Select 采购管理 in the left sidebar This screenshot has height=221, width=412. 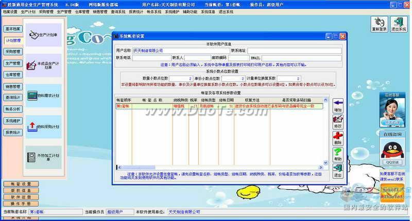pyautogui.click(x=13, y=52)
